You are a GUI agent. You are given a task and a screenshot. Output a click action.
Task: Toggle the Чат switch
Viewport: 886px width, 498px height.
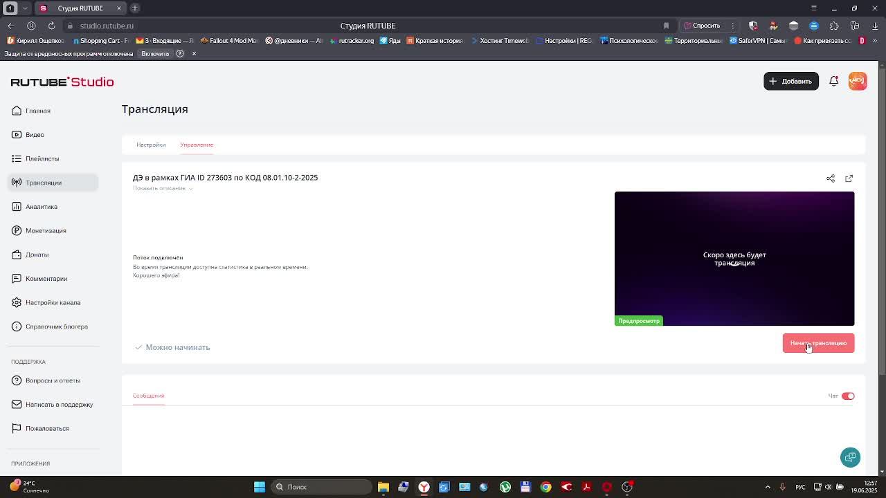pyautogui.click(x=848, y=396)
